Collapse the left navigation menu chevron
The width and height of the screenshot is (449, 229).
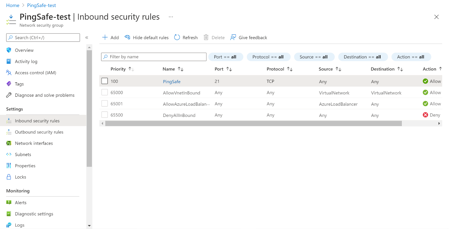click(87, 38)
